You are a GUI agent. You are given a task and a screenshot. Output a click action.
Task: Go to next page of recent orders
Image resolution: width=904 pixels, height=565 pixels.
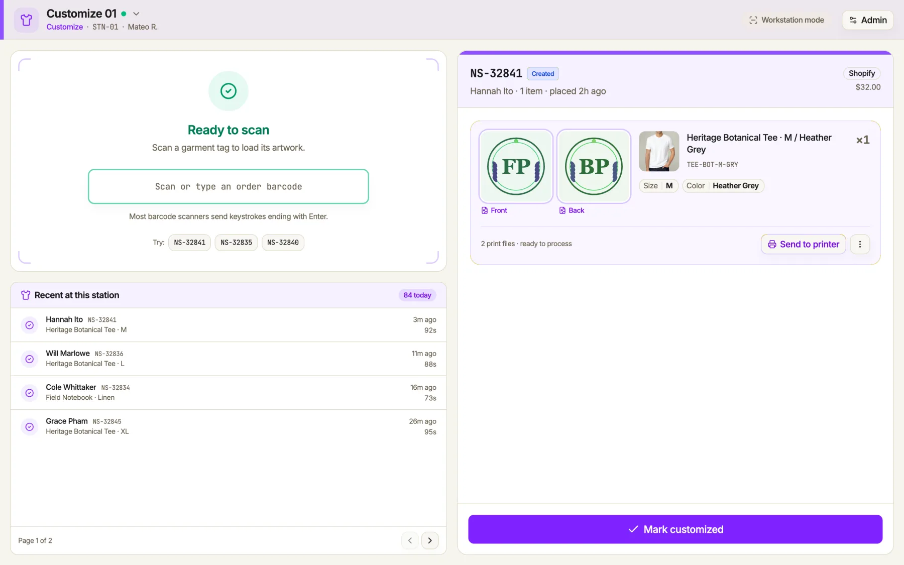[x=430, y=540]
